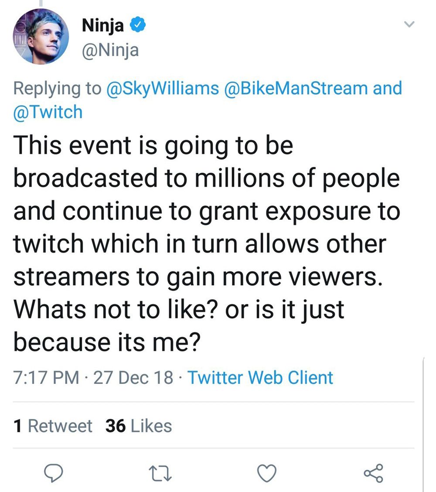Click the @Ninja handle
The image size is (436, 492).
[x=110, y=50]
